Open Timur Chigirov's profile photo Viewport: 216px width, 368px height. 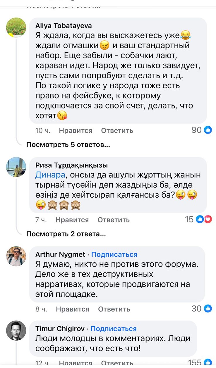[16, 331]
